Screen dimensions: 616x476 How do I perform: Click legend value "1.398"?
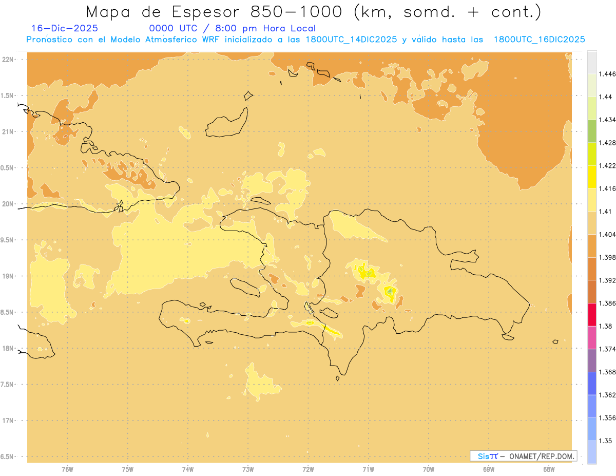point(607,257)
